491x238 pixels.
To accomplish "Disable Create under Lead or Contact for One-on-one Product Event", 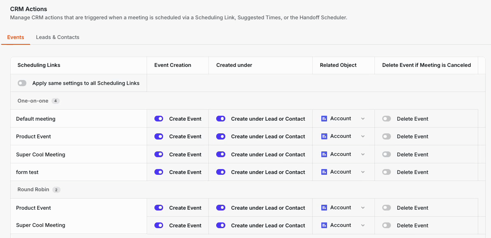I will click(221, 136).
